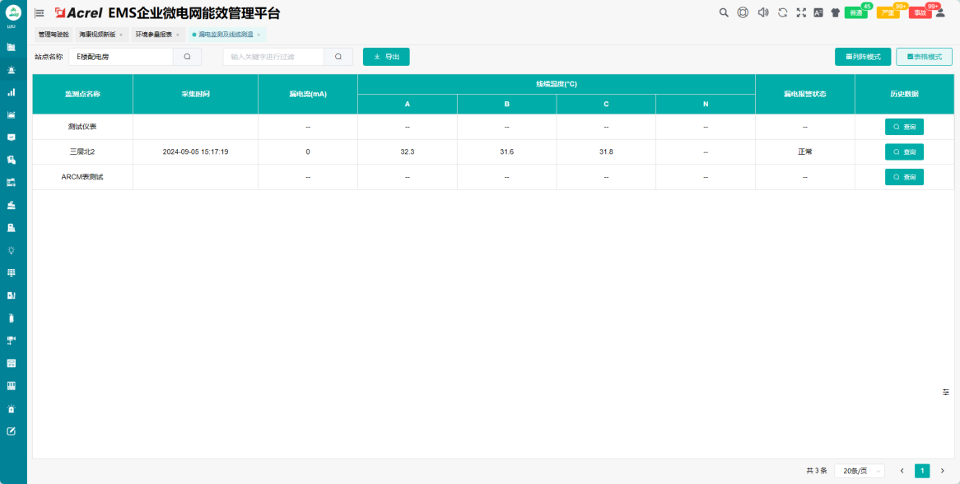The image size is (960, 484).
Task: Open the bar chart sidebar icon
Action: [11, 92]
